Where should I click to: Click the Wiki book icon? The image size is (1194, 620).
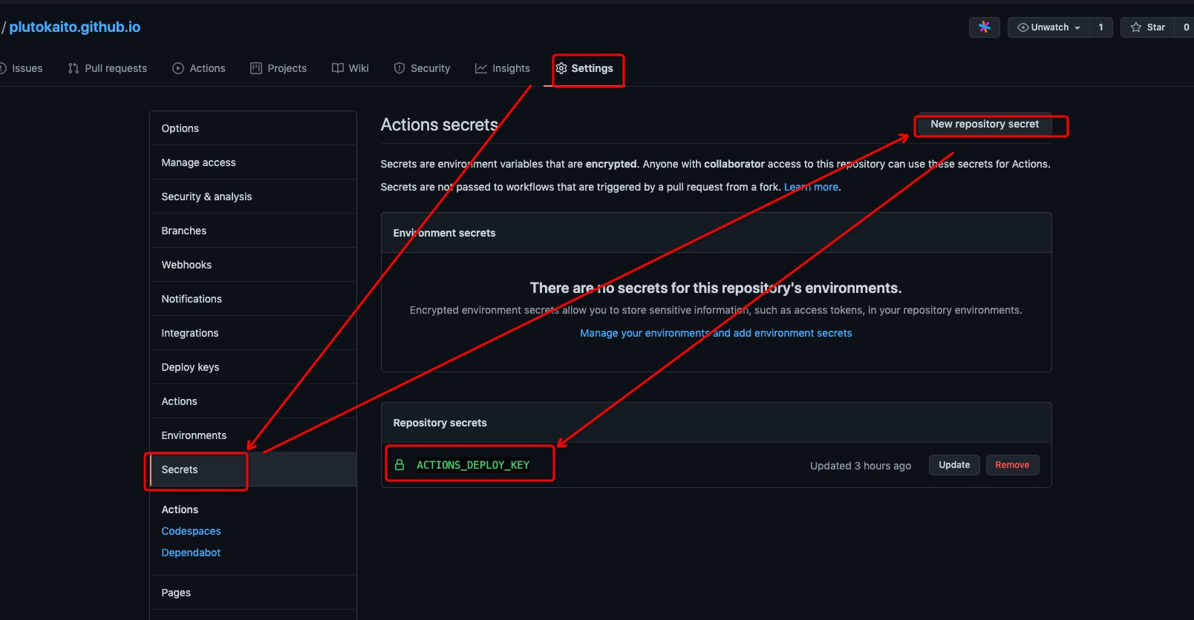point(338,68)
